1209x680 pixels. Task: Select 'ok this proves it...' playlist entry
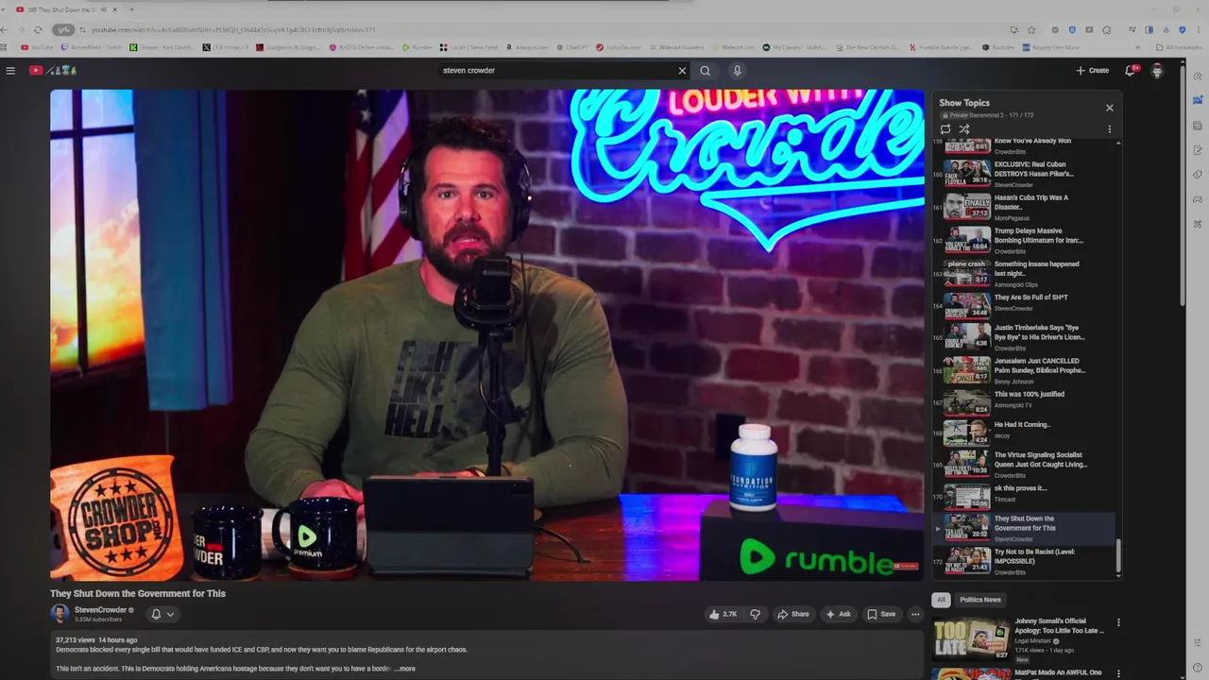click(1026, 497)
